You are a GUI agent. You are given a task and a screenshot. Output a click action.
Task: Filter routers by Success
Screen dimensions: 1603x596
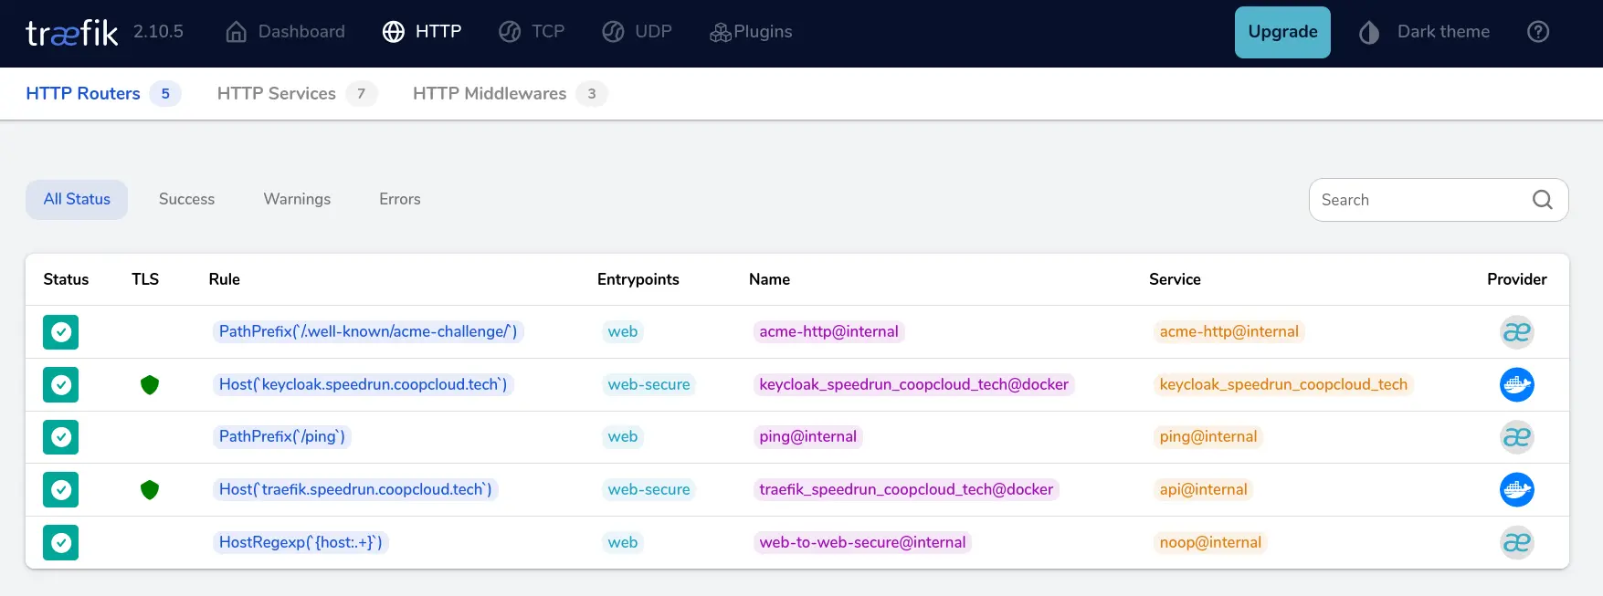186,199
